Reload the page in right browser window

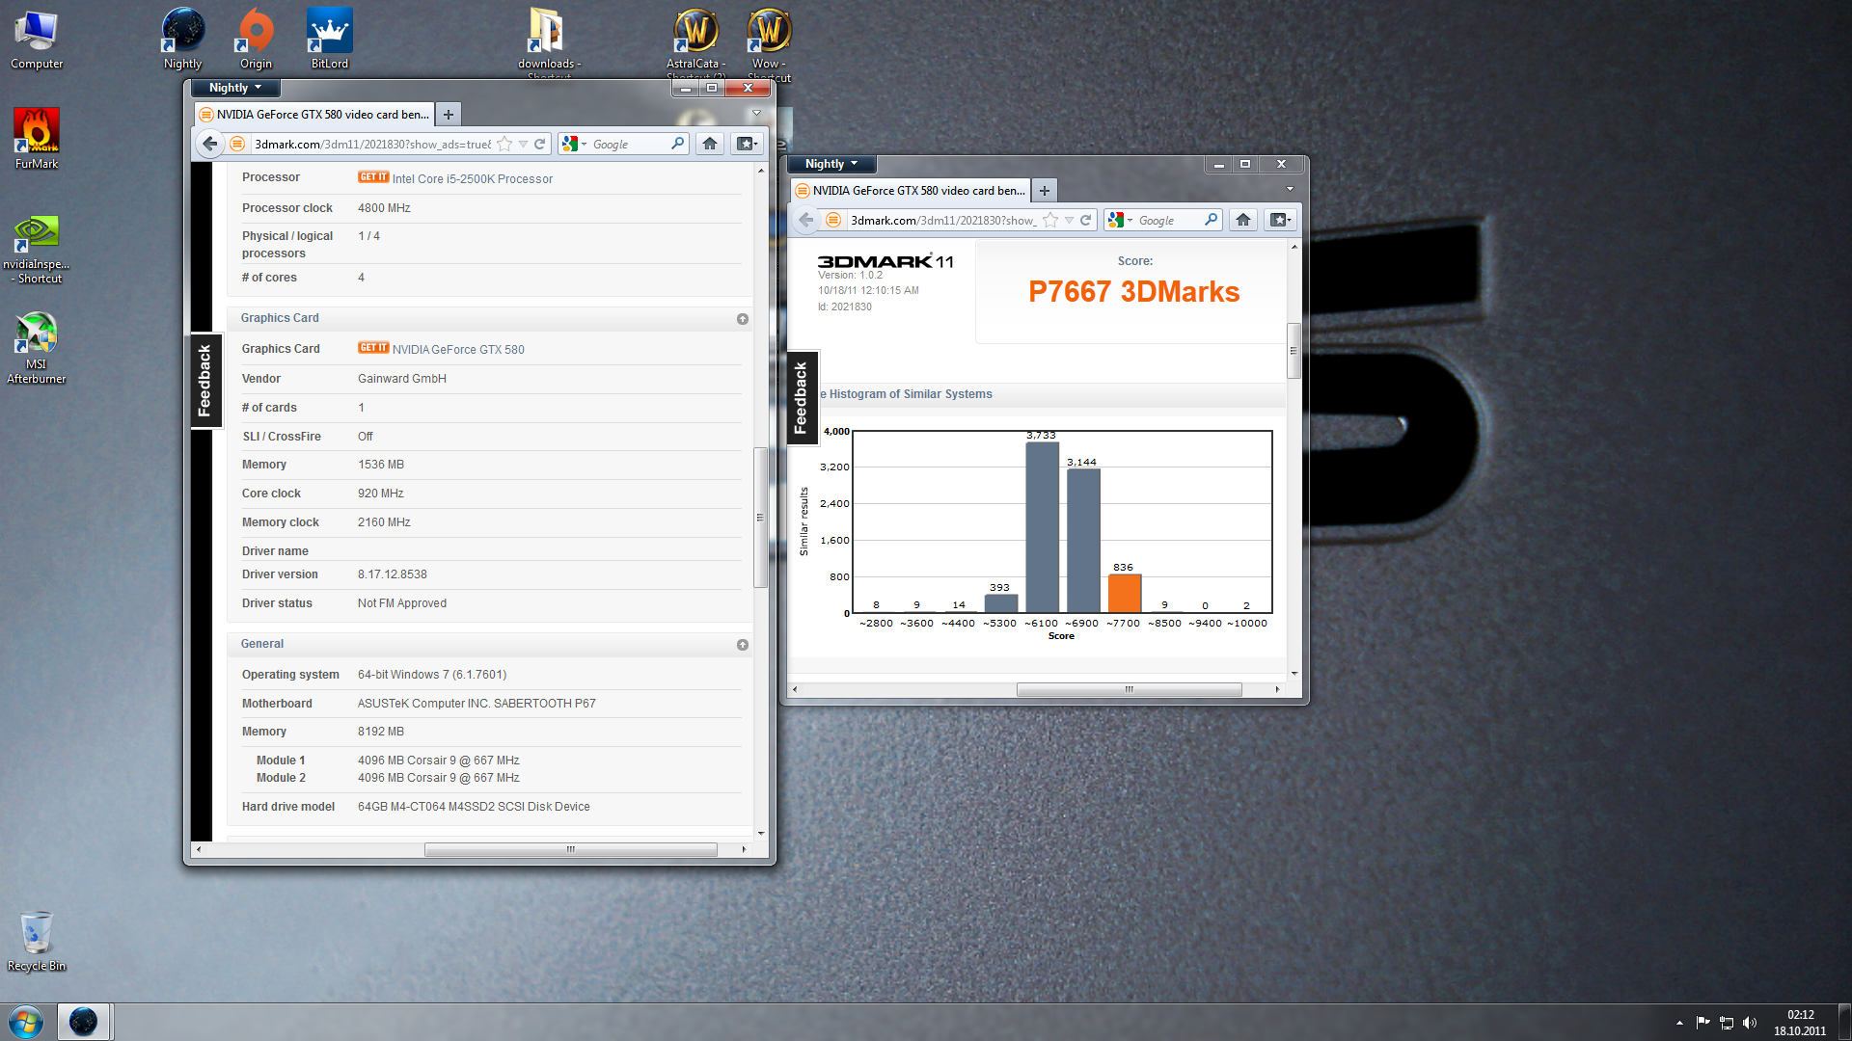pos(1086,220)
